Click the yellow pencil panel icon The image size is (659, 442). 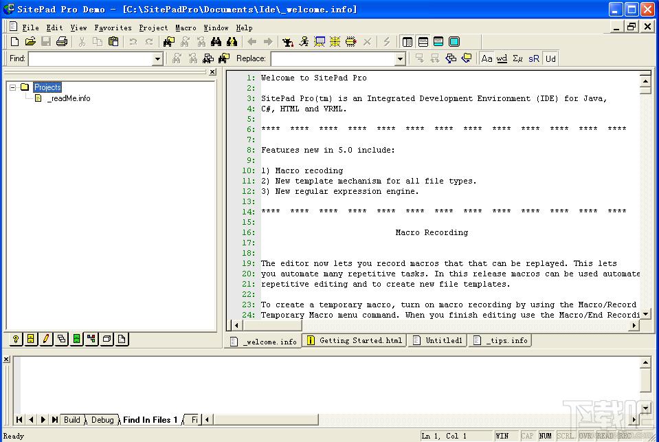[46, 339]
